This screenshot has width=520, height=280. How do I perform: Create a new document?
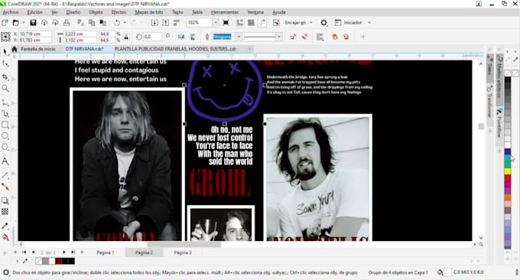tap(5, 22)
